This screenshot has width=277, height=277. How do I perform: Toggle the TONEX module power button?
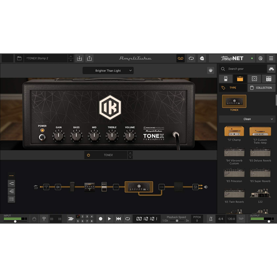[x=88, y=155]
